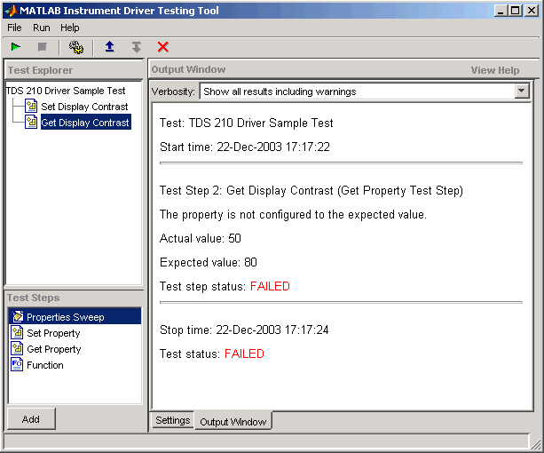Open driver settings gears icon in toolbar
Viewport: 544px width, 453px height.
point(76,47)
